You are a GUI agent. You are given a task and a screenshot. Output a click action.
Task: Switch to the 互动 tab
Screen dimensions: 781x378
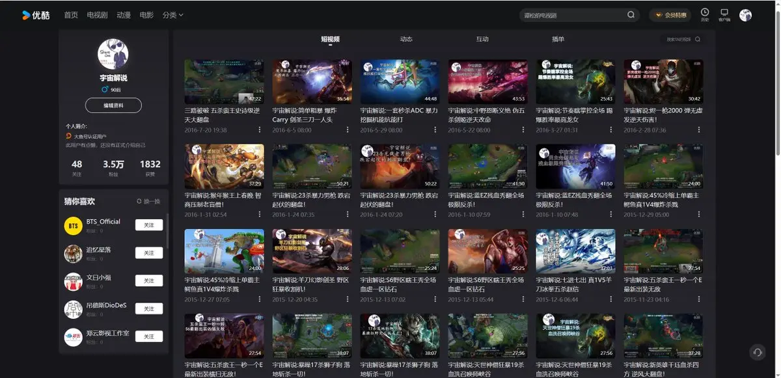[482, 39]
